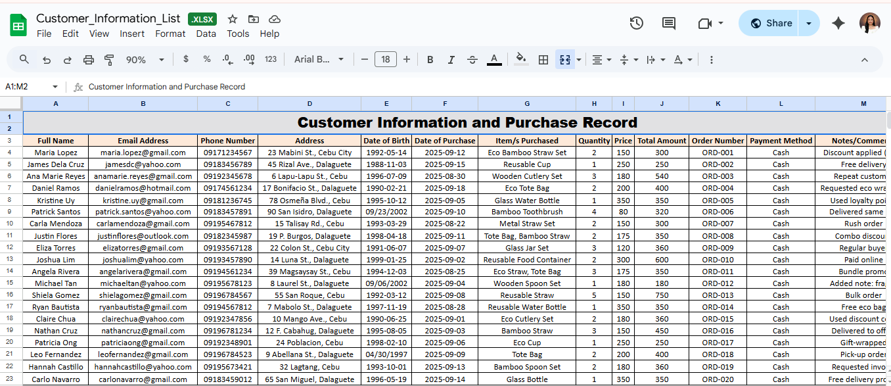Select the paint format tool
The height and width of the screenshot is (386, 891).
(109, 60)
